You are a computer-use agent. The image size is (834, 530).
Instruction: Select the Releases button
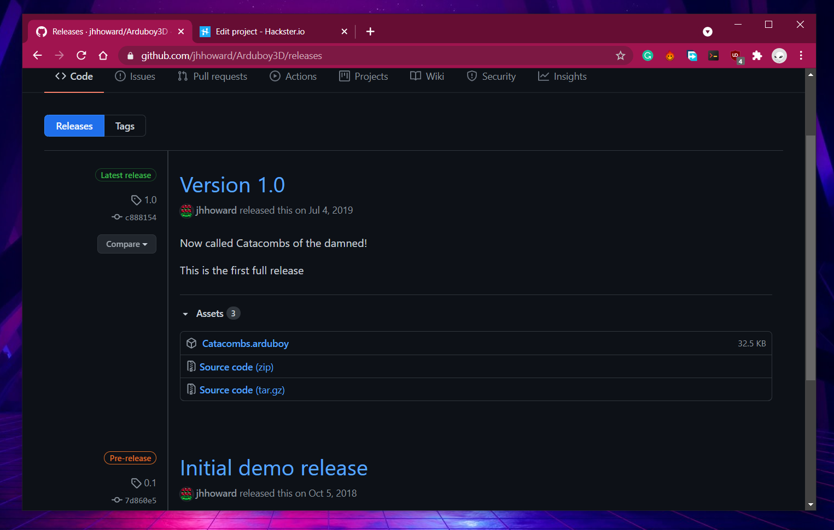pyautogui.click(x=74, y=126)
